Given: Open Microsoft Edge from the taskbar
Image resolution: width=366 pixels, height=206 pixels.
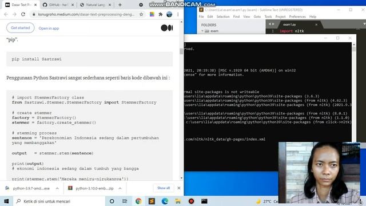Looking at the screenshot, I should point(165,201).
